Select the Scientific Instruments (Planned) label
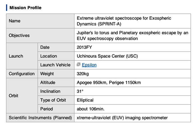Screen dimensions: 196x130 [x=40, y=118]
